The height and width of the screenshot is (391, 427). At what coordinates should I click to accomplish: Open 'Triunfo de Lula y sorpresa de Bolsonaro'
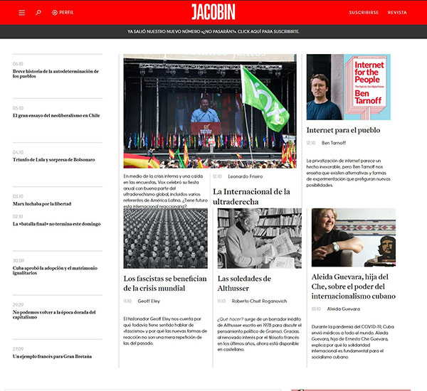tap(53, 159)
